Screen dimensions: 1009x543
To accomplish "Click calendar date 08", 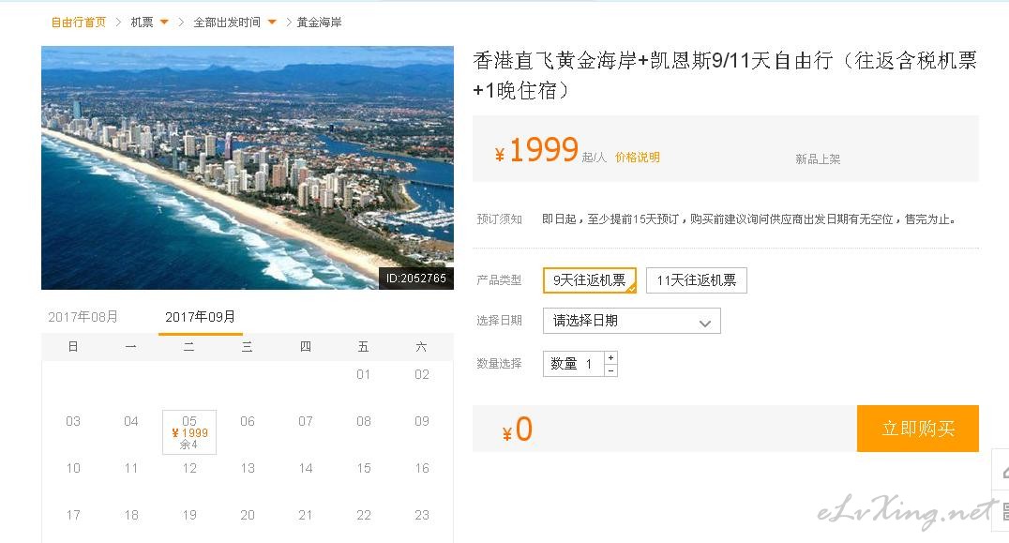I will pos(364,421).
